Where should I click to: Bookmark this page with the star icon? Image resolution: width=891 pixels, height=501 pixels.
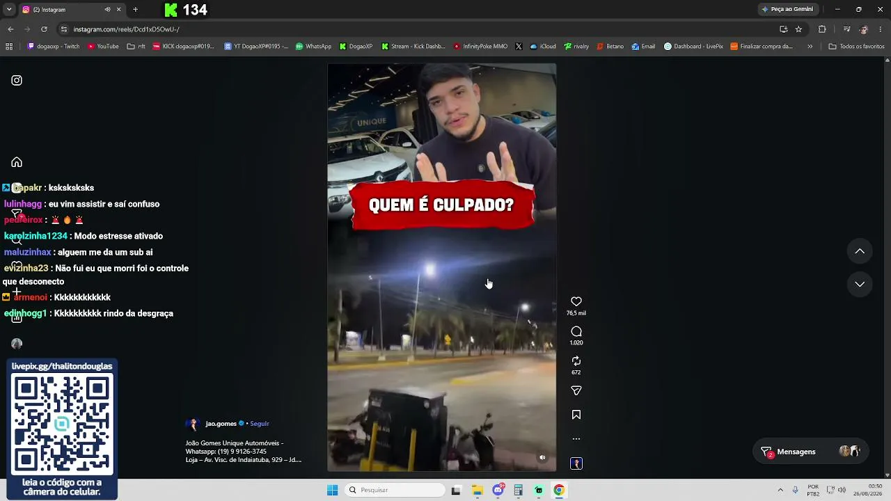798,29
